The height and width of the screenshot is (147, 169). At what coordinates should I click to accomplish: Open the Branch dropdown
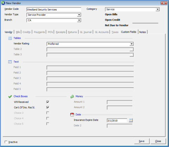point(79,20)
